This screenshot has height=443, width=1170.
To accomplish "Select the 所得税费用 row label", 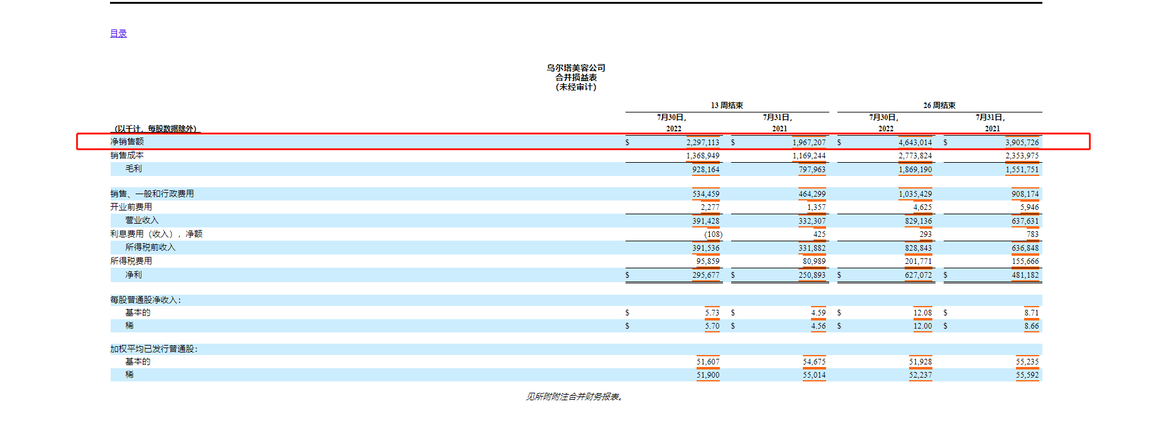I will coord(131,261).
